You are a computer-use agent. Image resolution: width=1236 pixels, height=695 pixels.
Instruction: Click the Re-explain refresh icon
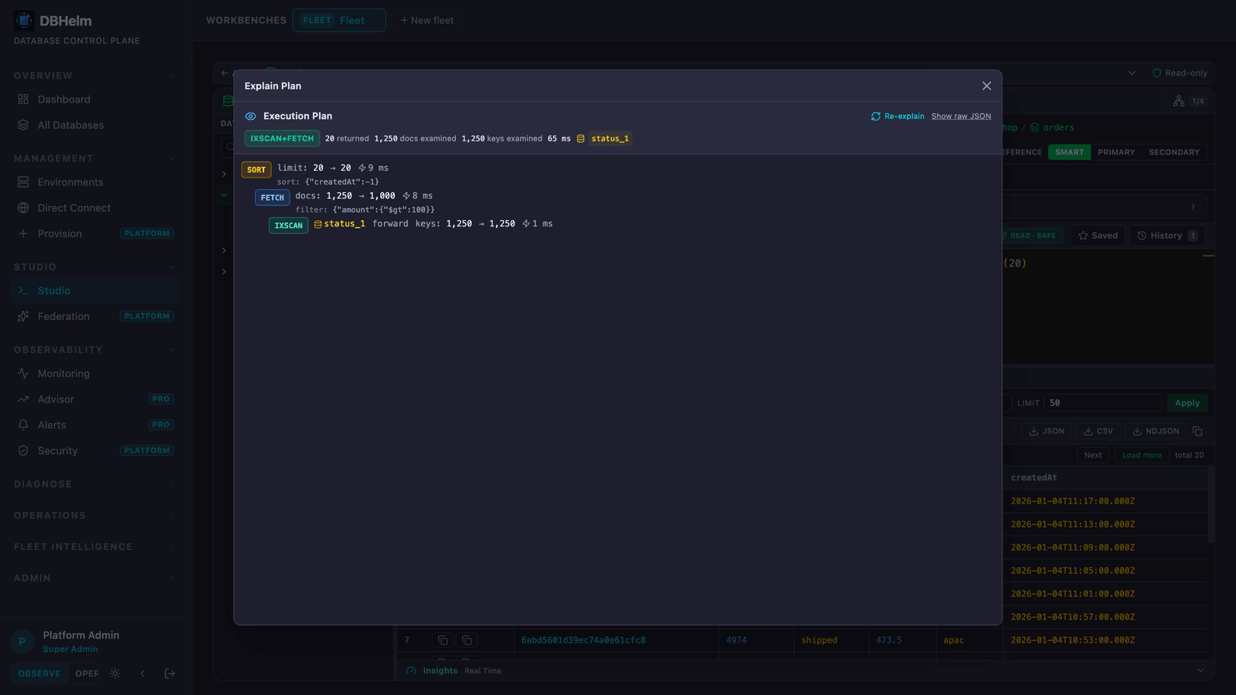[x=875, y=117]
